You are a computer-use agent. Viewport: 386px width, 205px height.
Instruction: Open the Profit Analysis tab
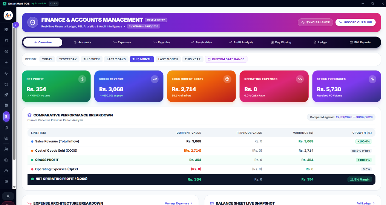[241, 42]
